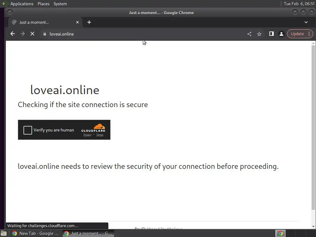Click 'Waiting for challenges.cloudflare.com' status text
Image resolution: width=316 pixels, height=237 pixels.
(43, 226)
